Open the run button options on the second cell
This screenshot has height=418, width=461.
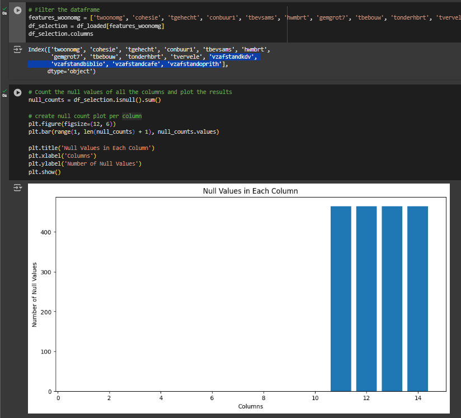17,93
